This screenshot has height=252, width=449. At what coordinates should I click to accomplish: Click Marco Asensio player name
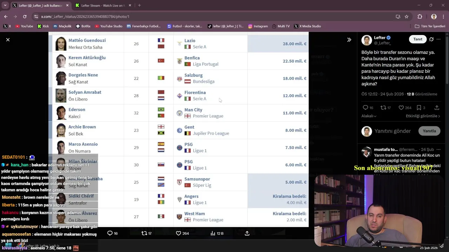coord(83,144)
